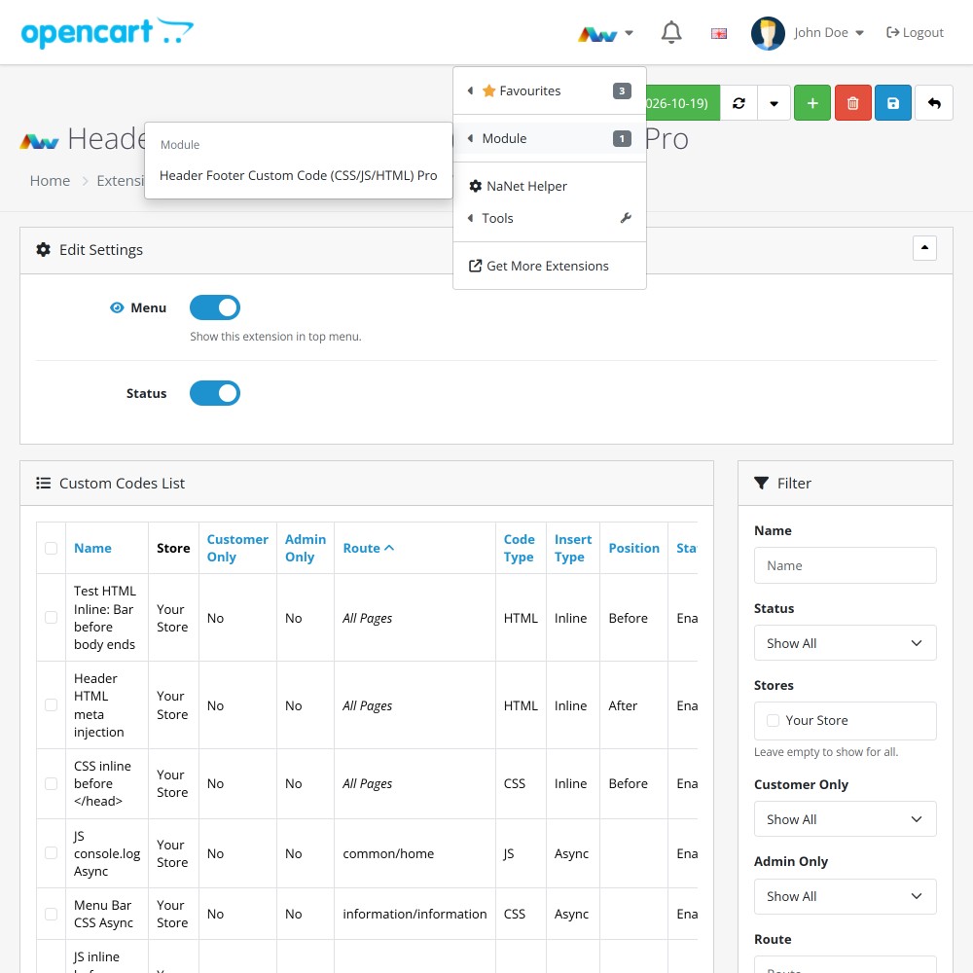
Task: Sort by the Position column
Action: [633, 548]
